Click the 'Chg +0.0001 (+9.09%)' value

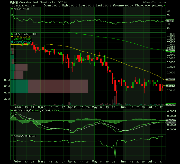tap(149, 5)
